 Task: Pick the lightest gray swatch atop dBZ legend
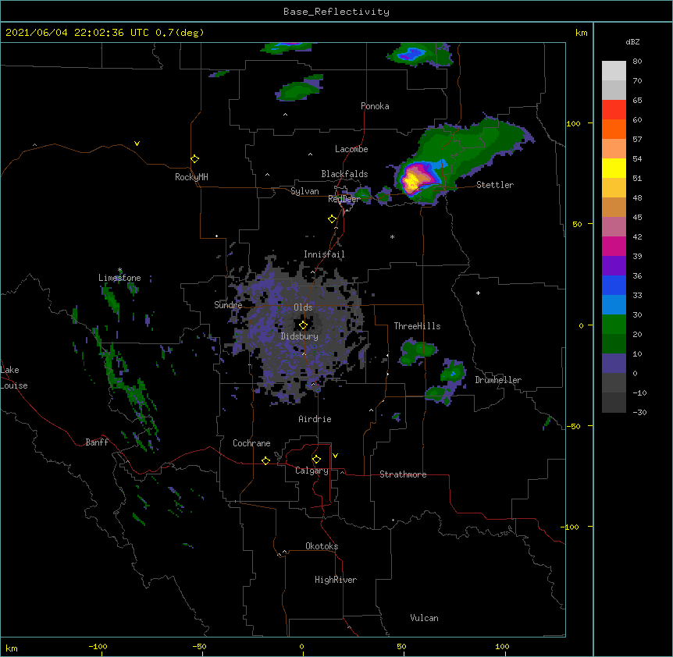coord(614,70)
